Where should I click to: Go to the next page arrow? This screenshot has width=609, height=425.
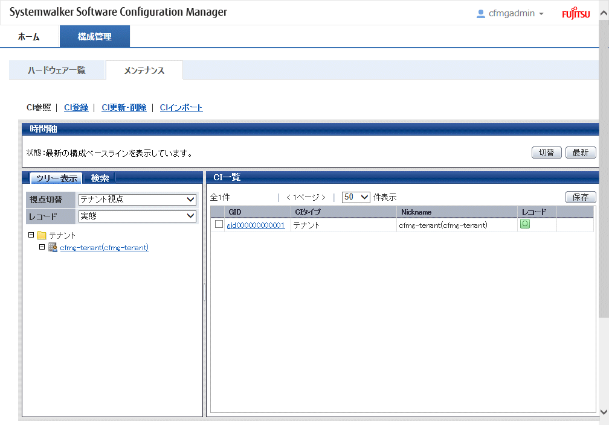(323, 198)
